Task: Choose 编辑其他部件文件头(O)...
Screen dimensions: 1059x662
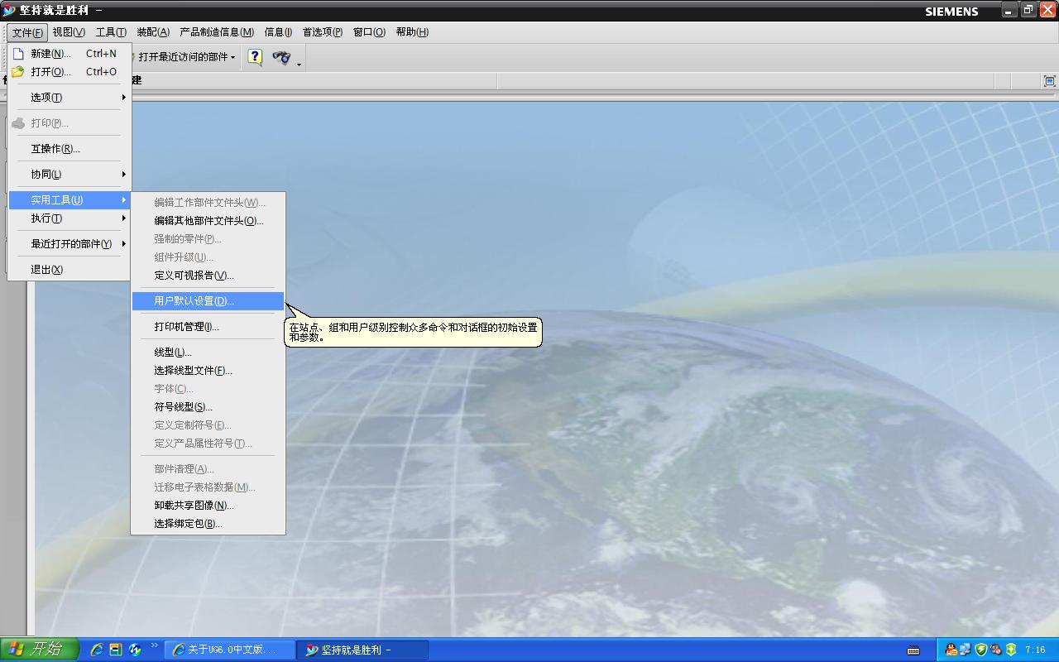Action: [208, 220]
